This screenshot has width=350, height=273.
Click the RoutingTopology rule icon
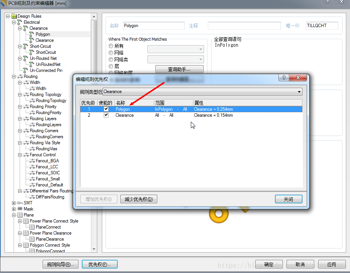32,101
